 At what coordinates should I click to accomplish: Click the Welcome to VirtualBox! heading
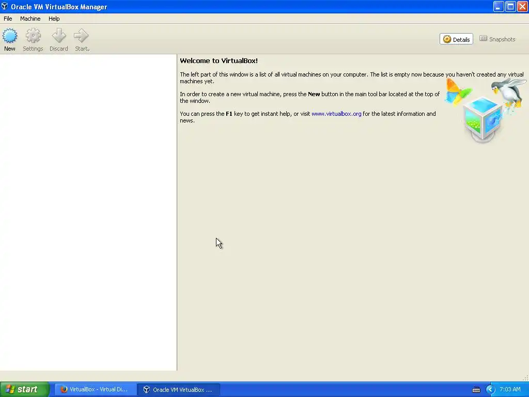coord(219,61)
